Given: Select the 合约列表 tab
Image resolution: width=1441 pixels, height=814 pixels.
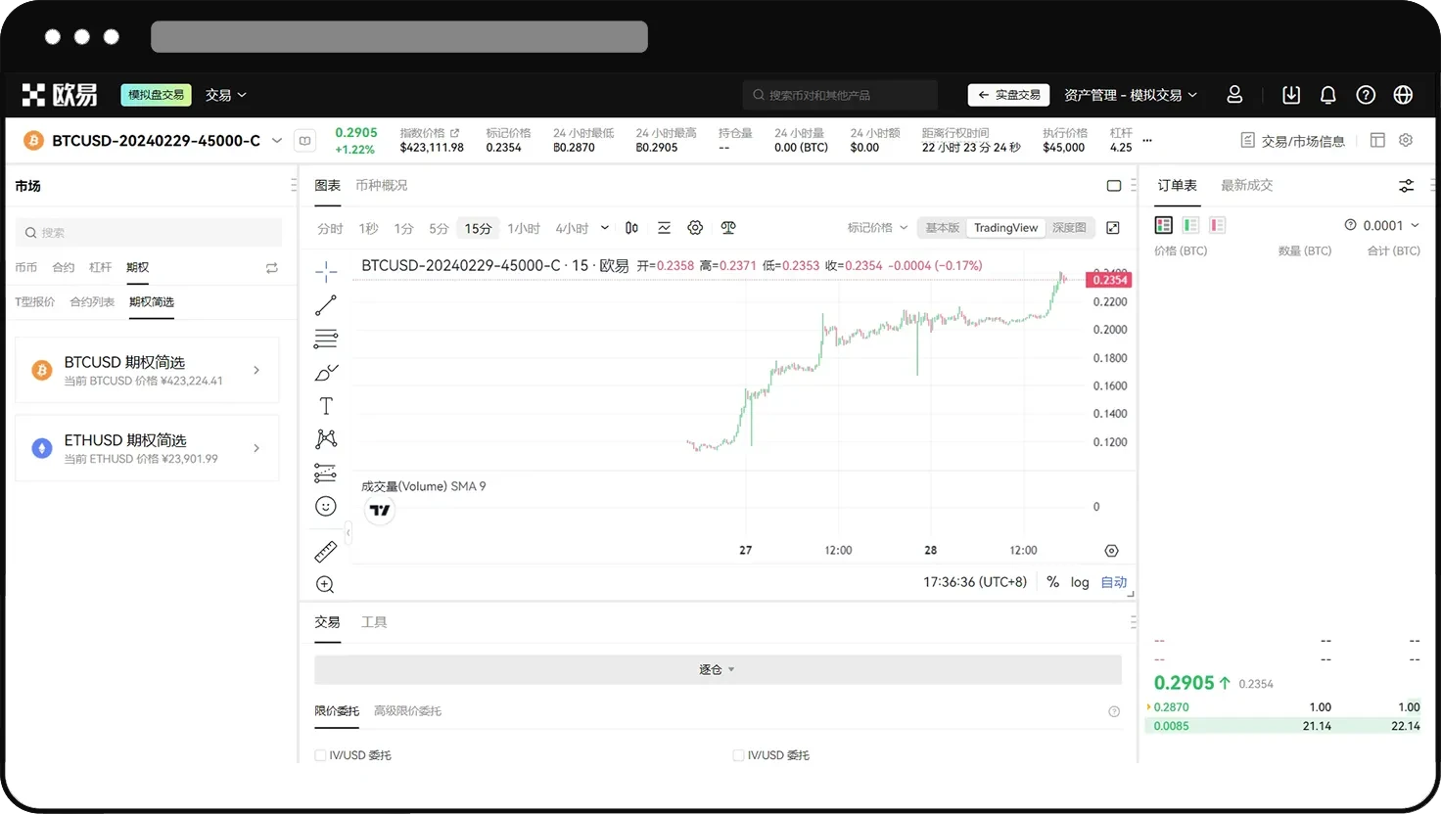Looking at the screenshot, I should click(92, 302).
